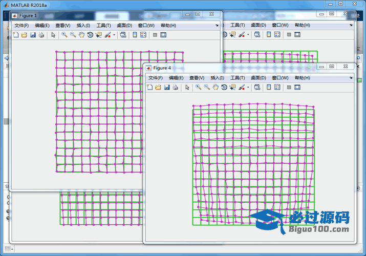Image resolution: width=366 pixels, height=256 pixels.
Task: Insert Colorbar icon in Figure 4 toolbar
Action: [x=269, y=87]
